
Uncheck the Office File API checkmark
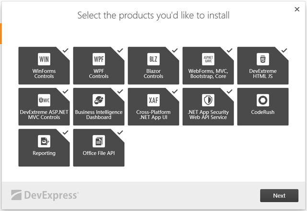tap(120, 133)
